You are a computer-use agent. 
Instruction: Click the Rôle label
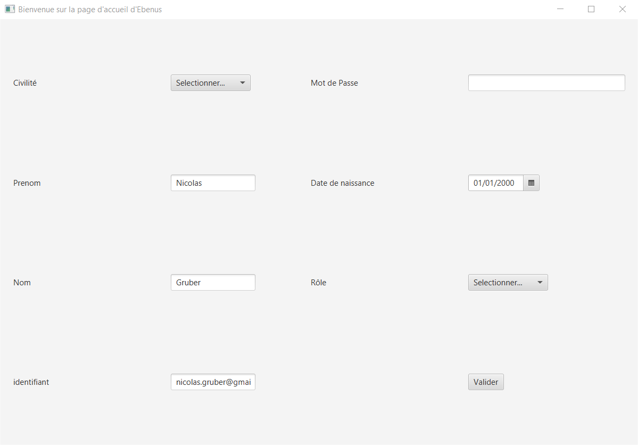click(x=318, y=283)
